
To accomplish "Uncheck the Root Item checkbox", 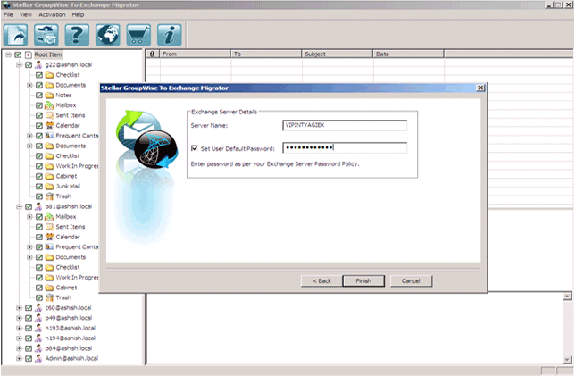I will coord(18,54).
